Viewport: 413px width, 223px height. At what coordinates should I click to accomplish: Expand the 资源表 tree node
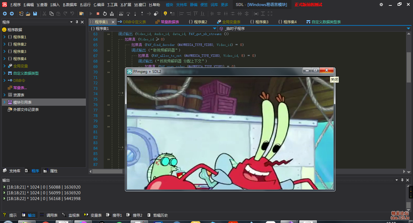pyautogui.click(x=5, y=95)
